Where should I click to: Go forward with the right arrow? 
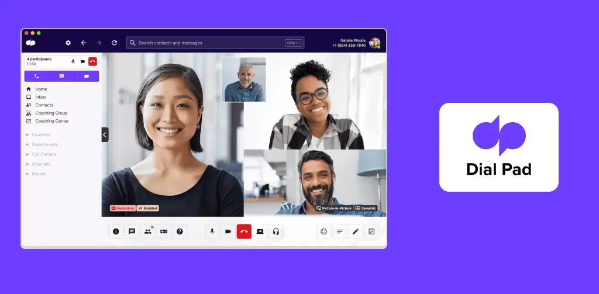[x=99, y=43]
